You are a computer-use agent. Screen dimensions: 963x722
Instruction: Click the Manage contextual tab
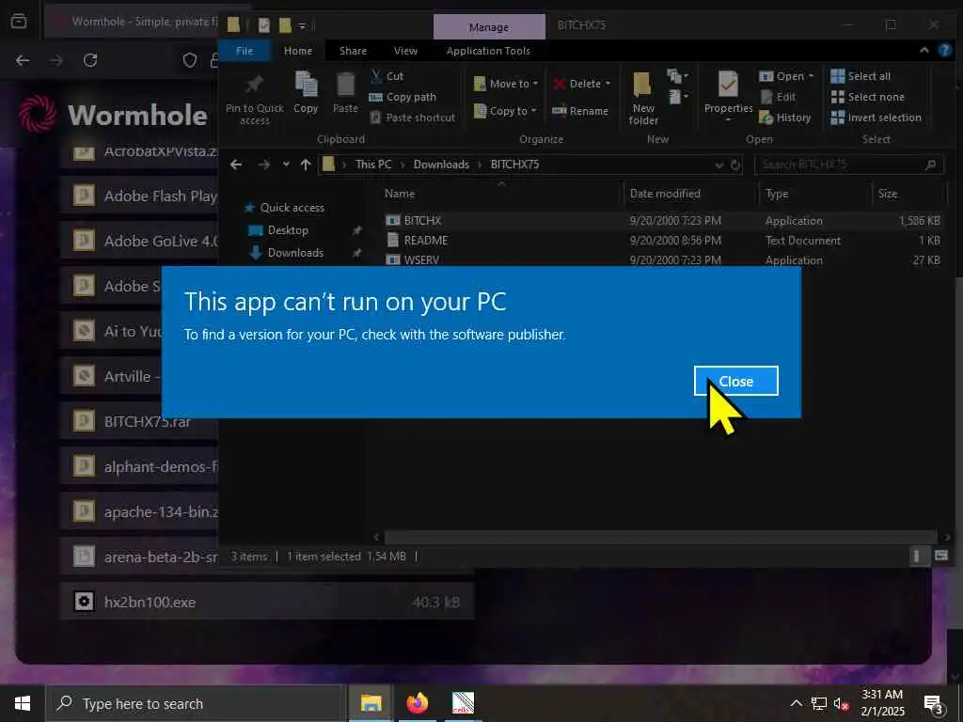click(x=489, y=27)
